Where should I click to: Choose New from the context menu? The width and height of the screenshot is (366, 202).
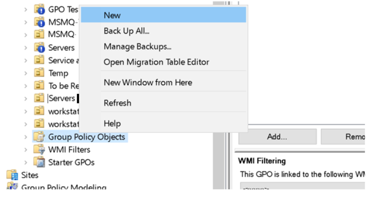click(112, 15)
